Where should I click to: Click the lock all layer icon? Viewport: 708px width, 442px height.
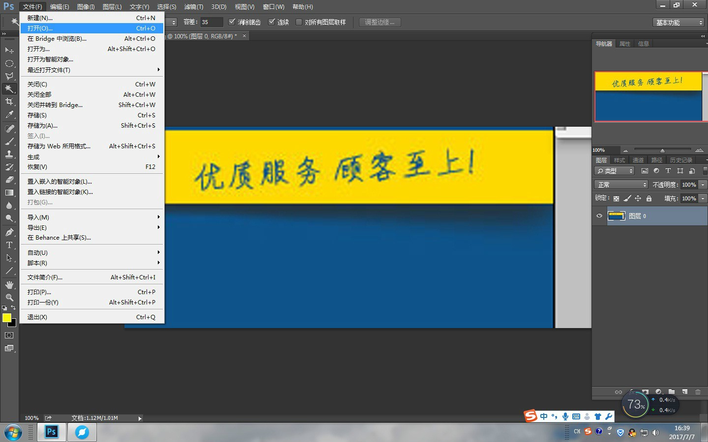click(x=649, y=198)
